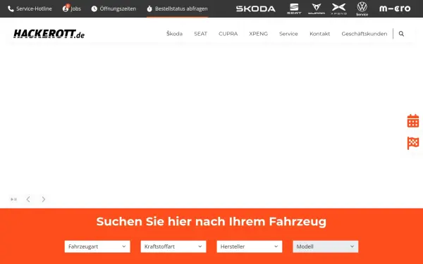Open the m-ero brand logo
Viewport: 423px width, 264px height.
click(x=395, y=8)
